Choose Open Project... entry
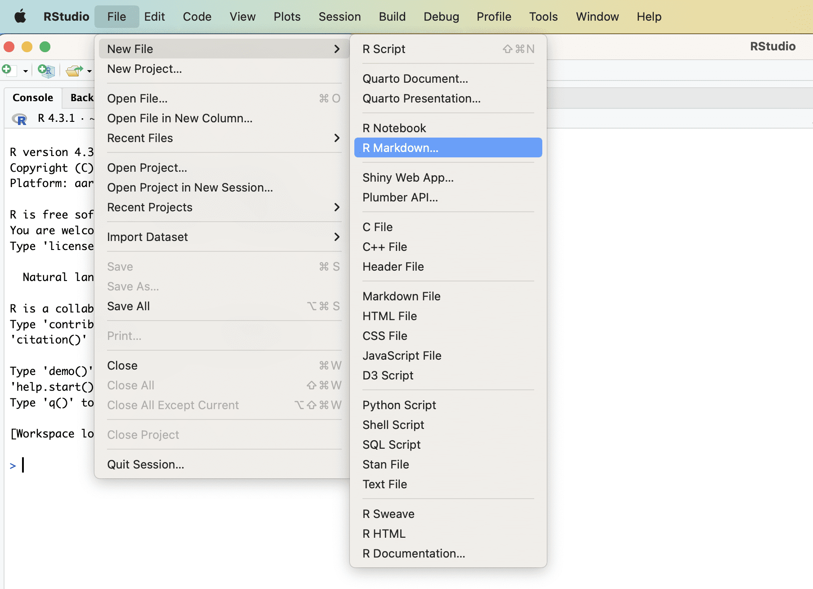 coord(223,168)
